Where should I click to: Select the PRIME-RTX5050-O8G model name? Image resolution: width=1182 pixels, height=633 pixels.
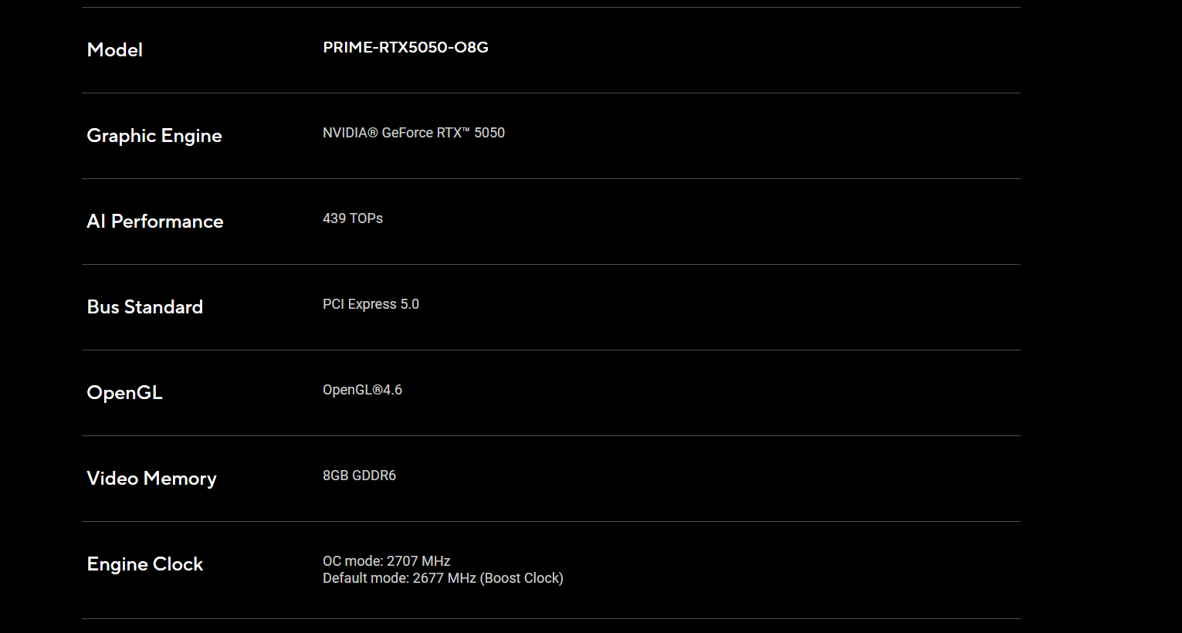405,47
